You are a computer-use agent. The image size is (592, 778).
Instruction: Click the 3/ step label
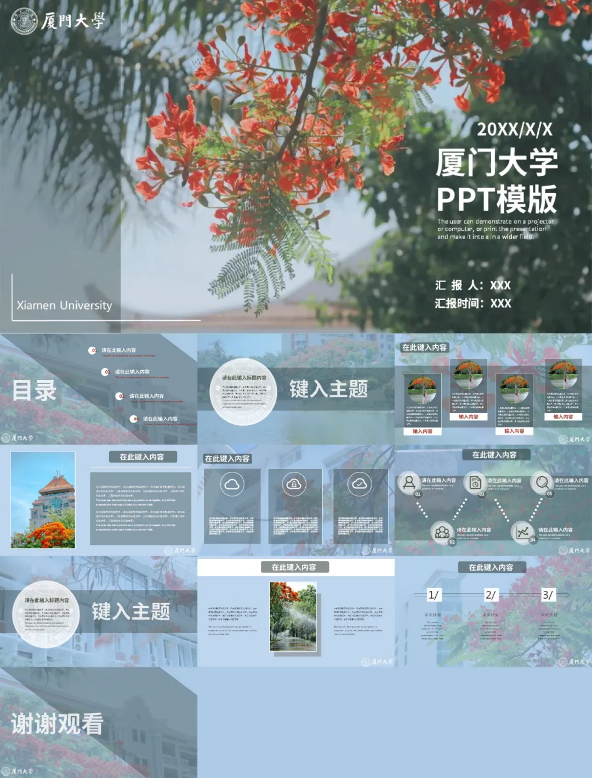(548, 595)
